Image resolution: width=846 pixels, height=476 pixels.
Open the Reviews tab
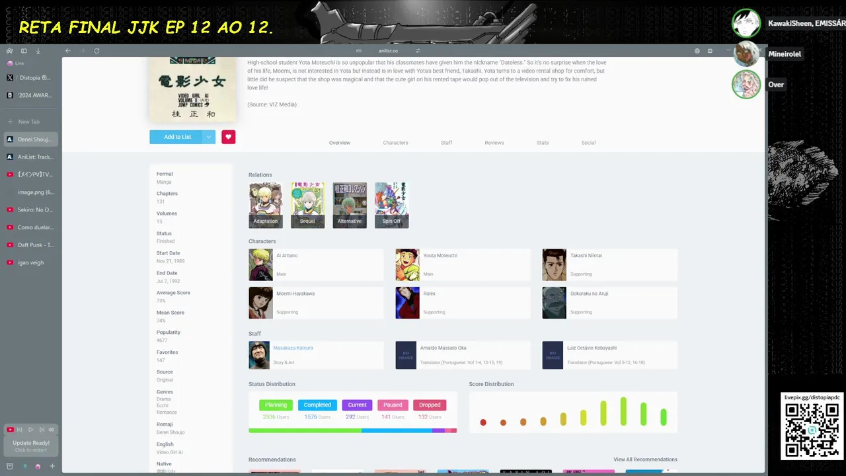(x=494, y=143)
